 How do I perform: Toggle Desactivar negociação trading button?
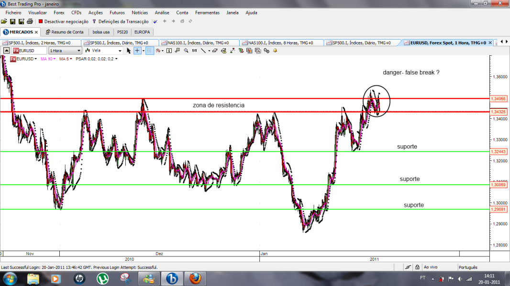coord(64,21)
